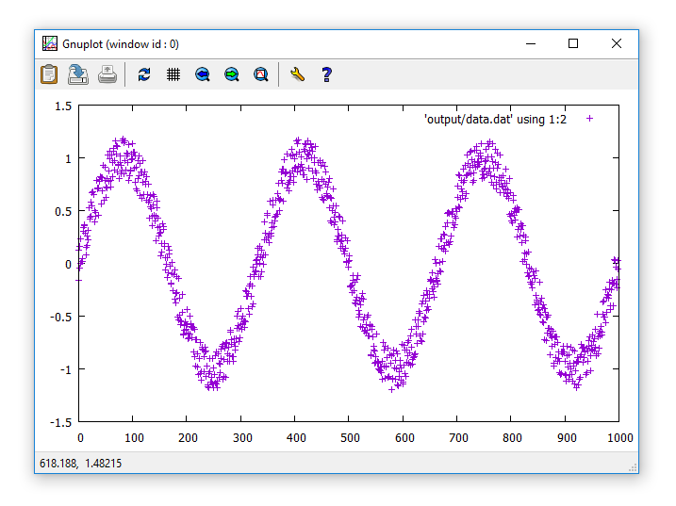Replot the graph with refresh icon

click(144, 73)
